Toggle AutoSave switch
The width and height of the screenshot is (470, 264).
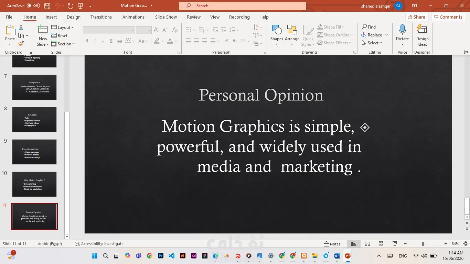pos(33,6)
